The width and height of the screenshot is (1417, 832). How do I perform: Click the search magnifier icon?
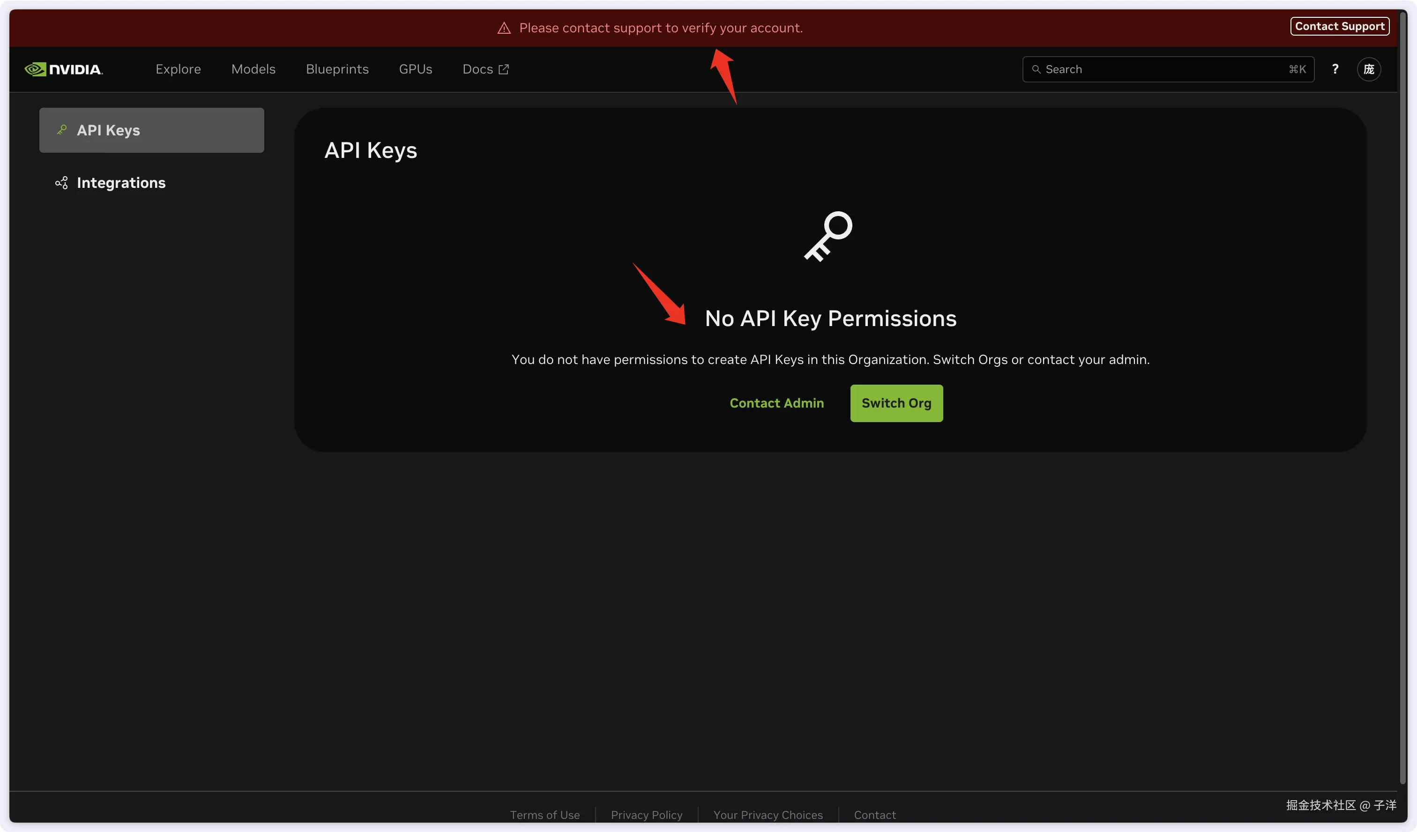pyautogui.click(x=1037, y=69)
